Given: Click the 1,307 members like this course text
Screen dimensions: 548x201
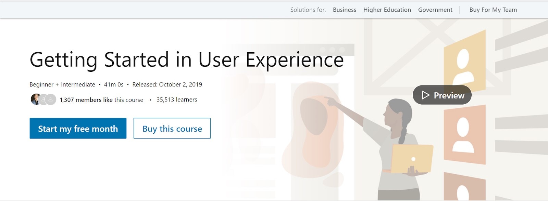Looking at the screenshot, I should [x=101, y=100].
